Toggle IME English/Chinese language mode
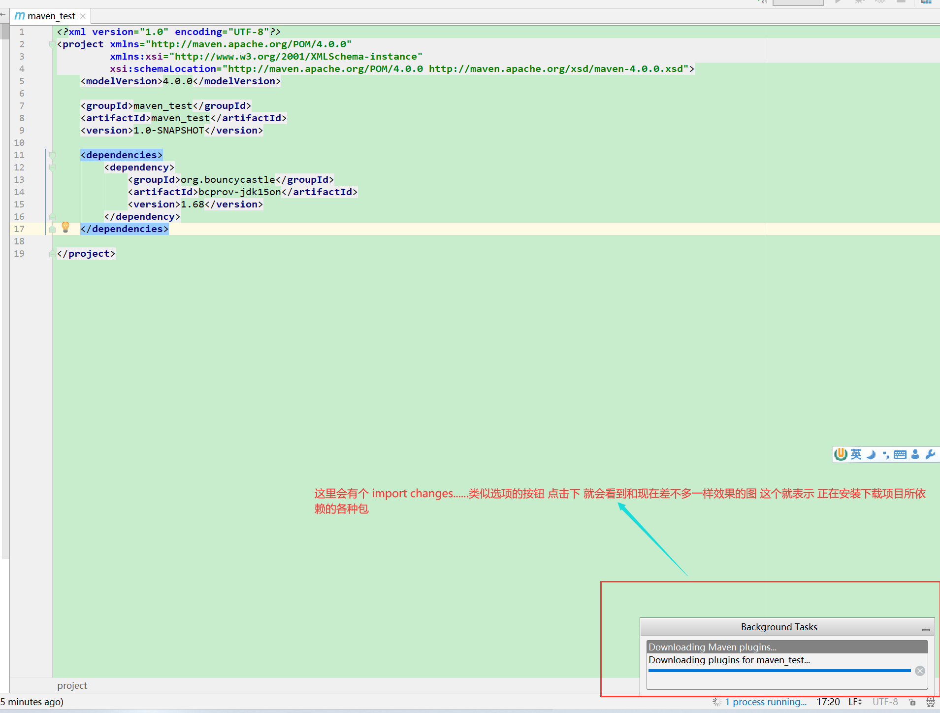This screenshot has height=713, width=940. 856,454
